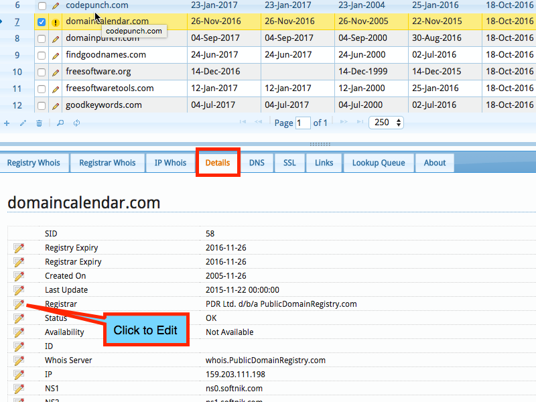Screen dimensions: 536x402
Task: Uncheck the domaincalendar.com row checkbox
Action: click(42, 22)
